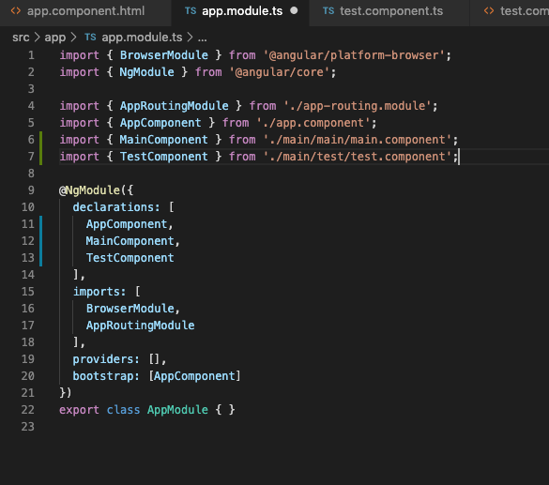Click the AppRoutingModule entry in imports array
Screen dimensions: 549x485
click(140, 326)
